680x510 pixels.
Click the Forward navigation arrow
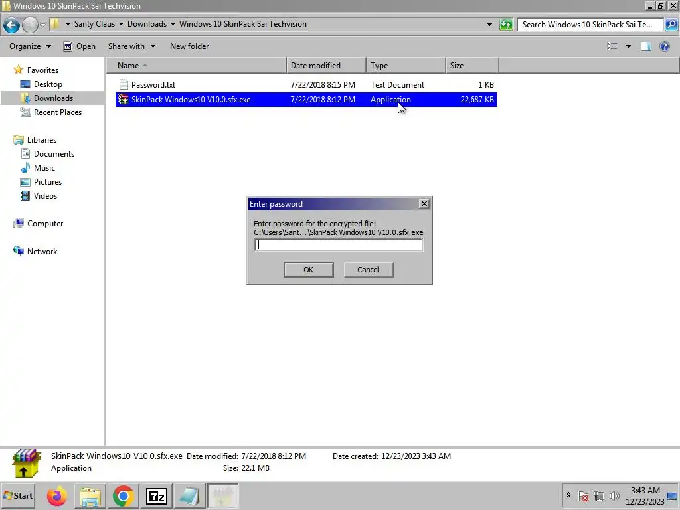30,25
